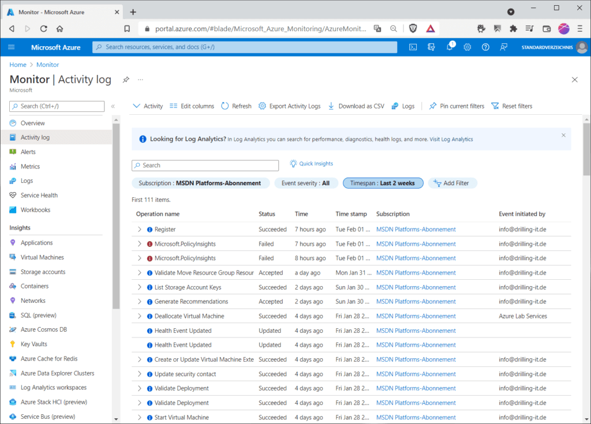Click the left menu Search (Ctrl+/) field
The image size is (591, 424).
(x=57, y=106)
